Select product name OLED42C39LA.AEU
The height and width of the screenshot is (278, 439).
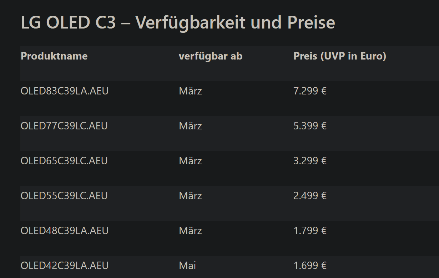(65, 266)
